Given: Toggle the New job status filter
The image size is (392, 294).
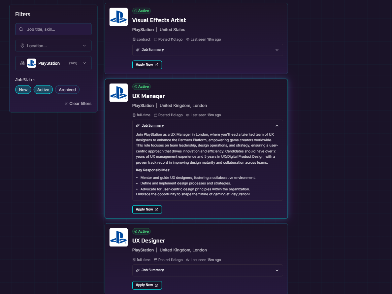Looking at the screenshot, I should (x=23, y=89).
